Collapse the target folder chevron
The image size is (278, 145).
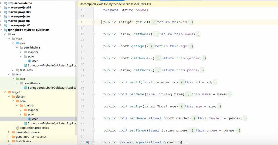pos(5,92)
